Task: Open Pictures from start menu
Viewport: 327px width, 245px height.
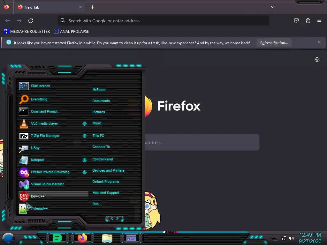Action: click(99, 112)
